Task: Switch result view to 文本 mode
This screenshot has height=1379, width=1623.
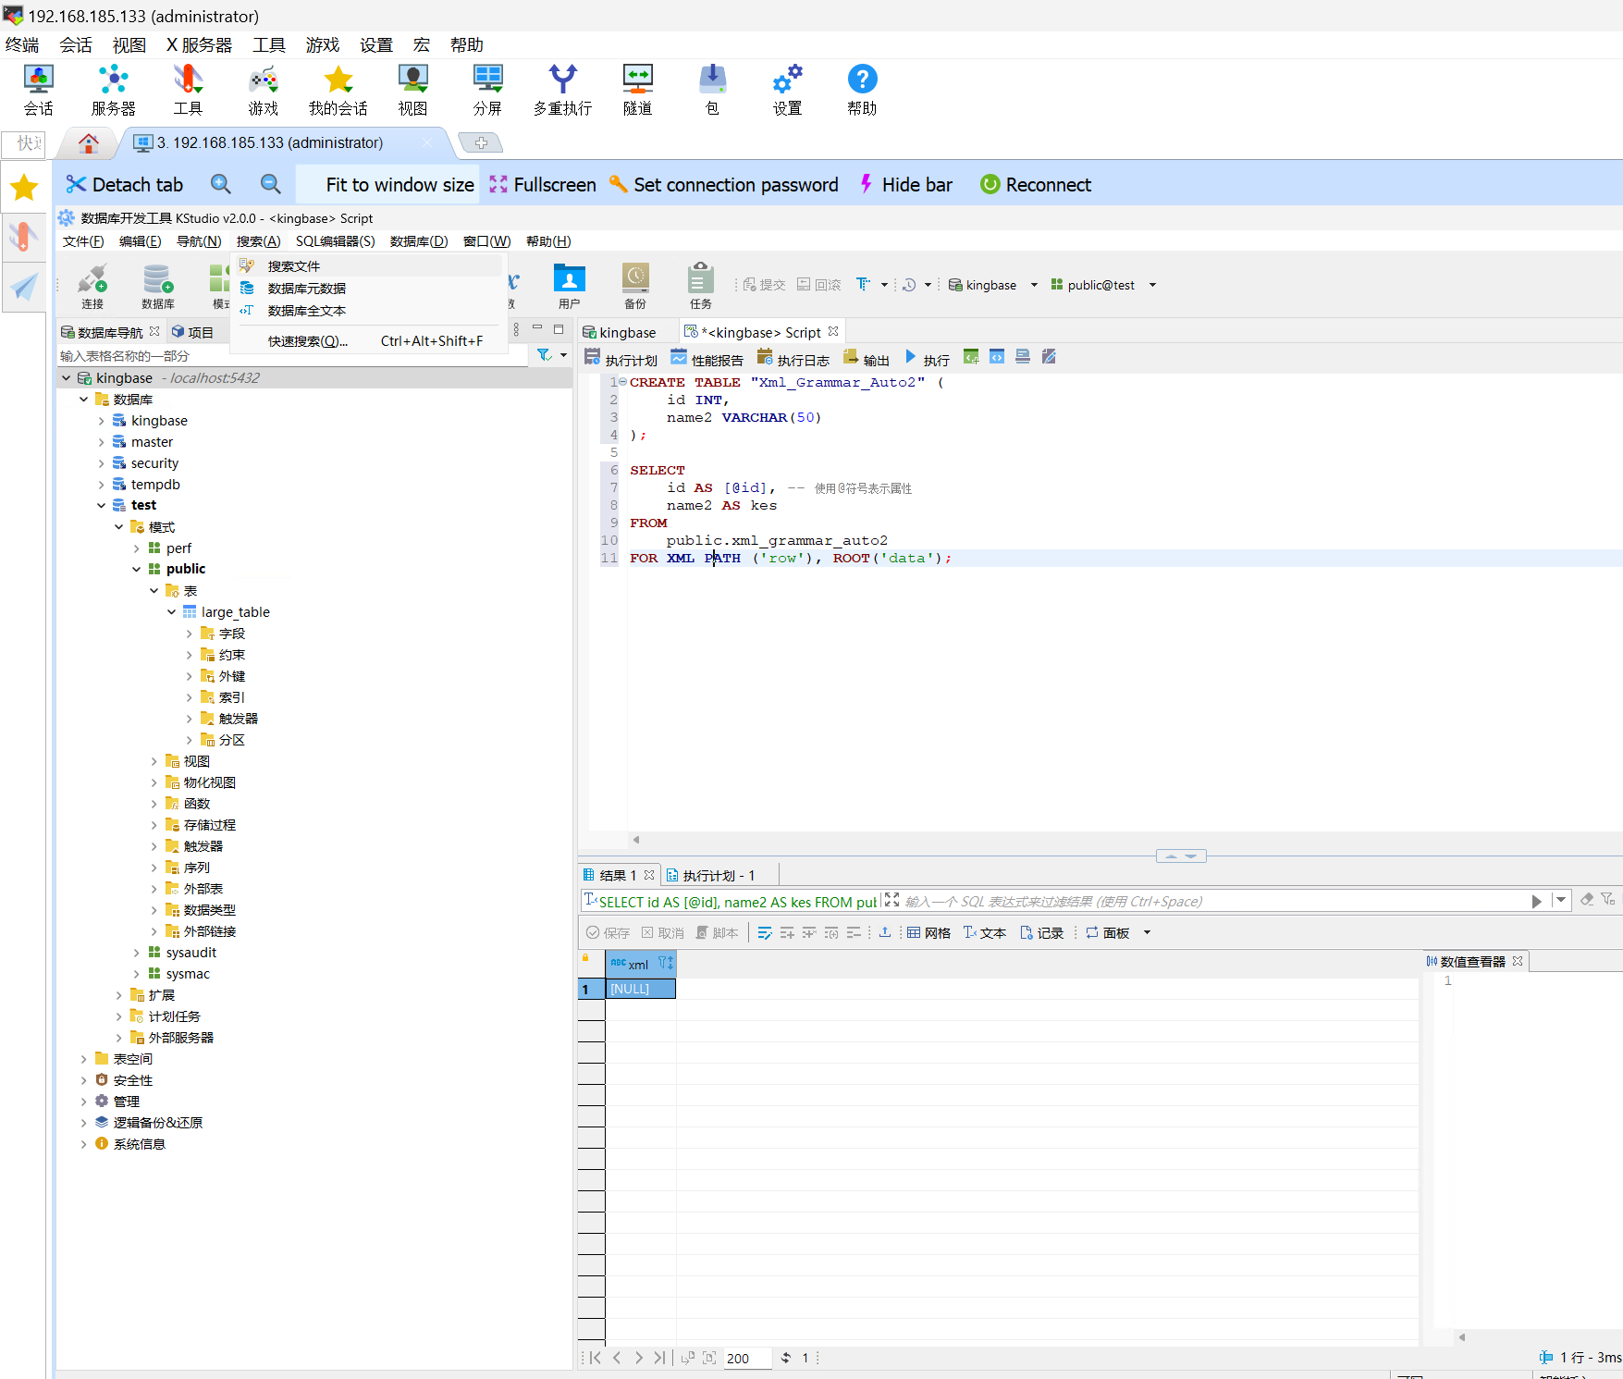Action: [984, 932]
